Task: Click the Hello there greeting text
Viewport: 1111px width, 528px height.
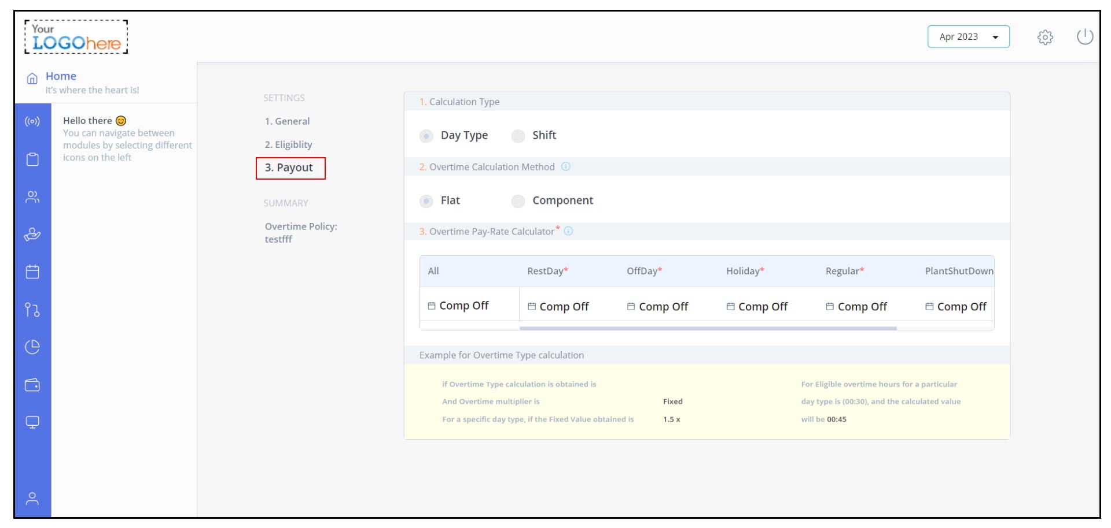Action: click(94, 121)
